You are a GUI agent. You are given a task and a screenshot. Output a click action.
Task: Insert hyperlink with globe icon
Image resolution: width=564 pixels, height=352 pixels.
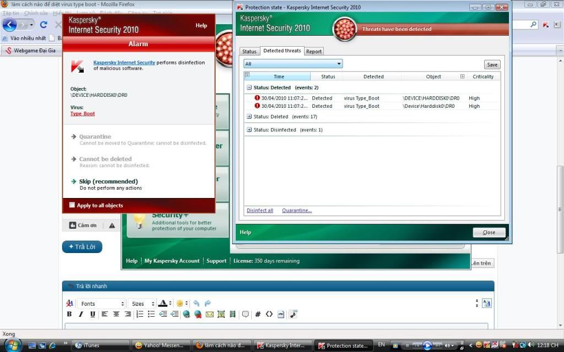(x=186, y=314)
